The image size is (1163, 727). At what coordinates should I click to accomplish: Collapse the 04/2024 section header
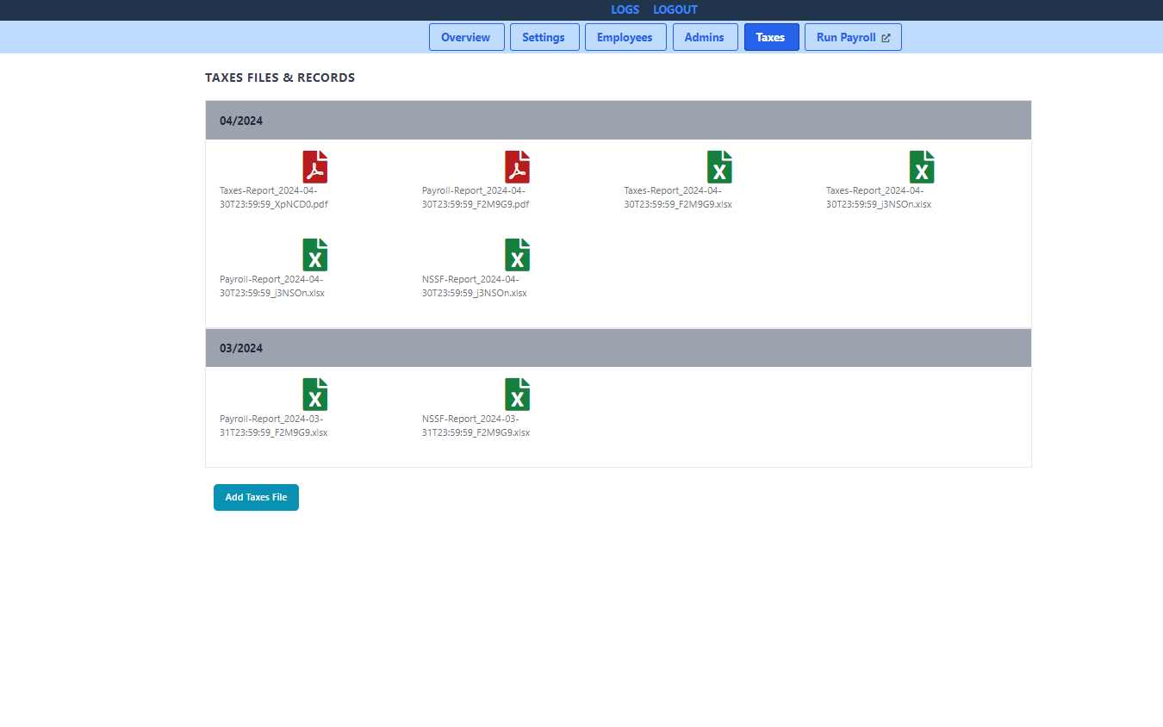point(617,120)
